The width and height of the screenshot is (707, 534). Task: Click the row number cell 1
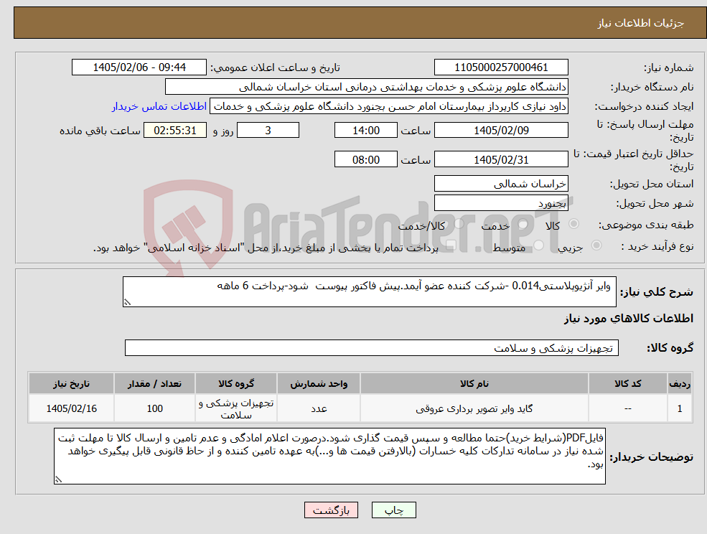[680, 408]
